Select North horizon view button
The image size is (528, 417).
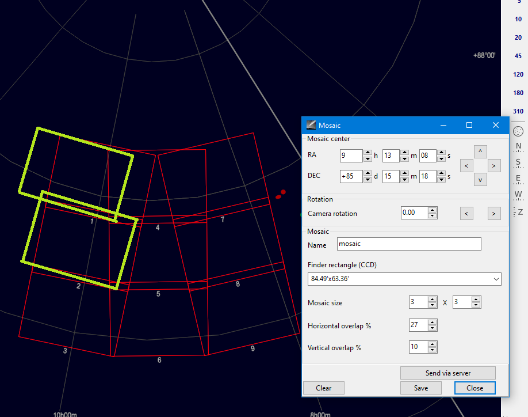pyautogui.click(x=518, y=146)
